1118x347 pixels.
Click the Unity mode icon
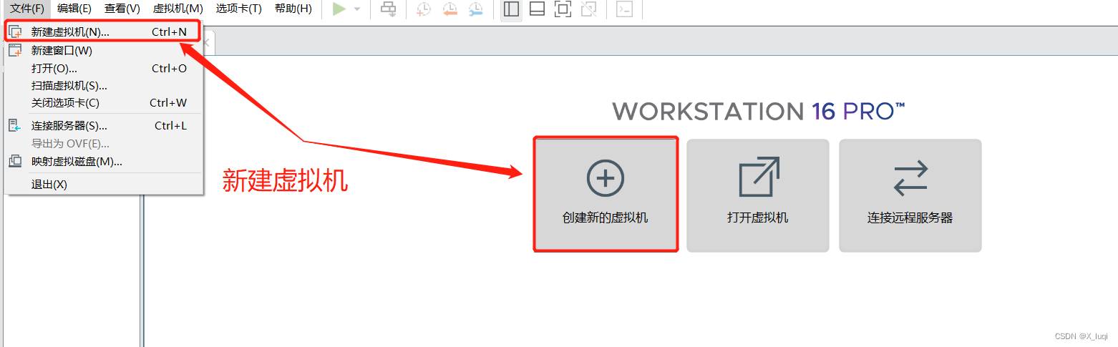click(x=588, y=9)
